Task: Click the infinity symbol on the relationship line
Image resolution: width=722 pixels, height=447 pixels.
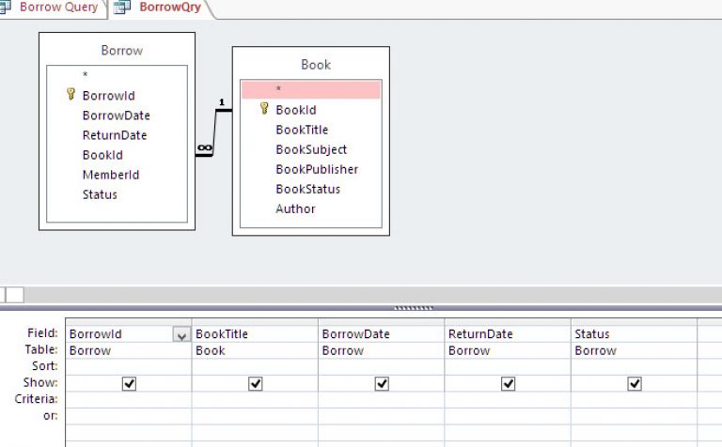Action: tap(204, 148)
